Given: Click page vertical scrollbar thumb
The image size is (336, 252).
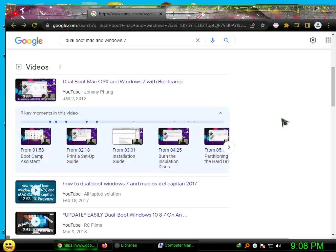Looking at the screenshot, I should click(333, 87).
